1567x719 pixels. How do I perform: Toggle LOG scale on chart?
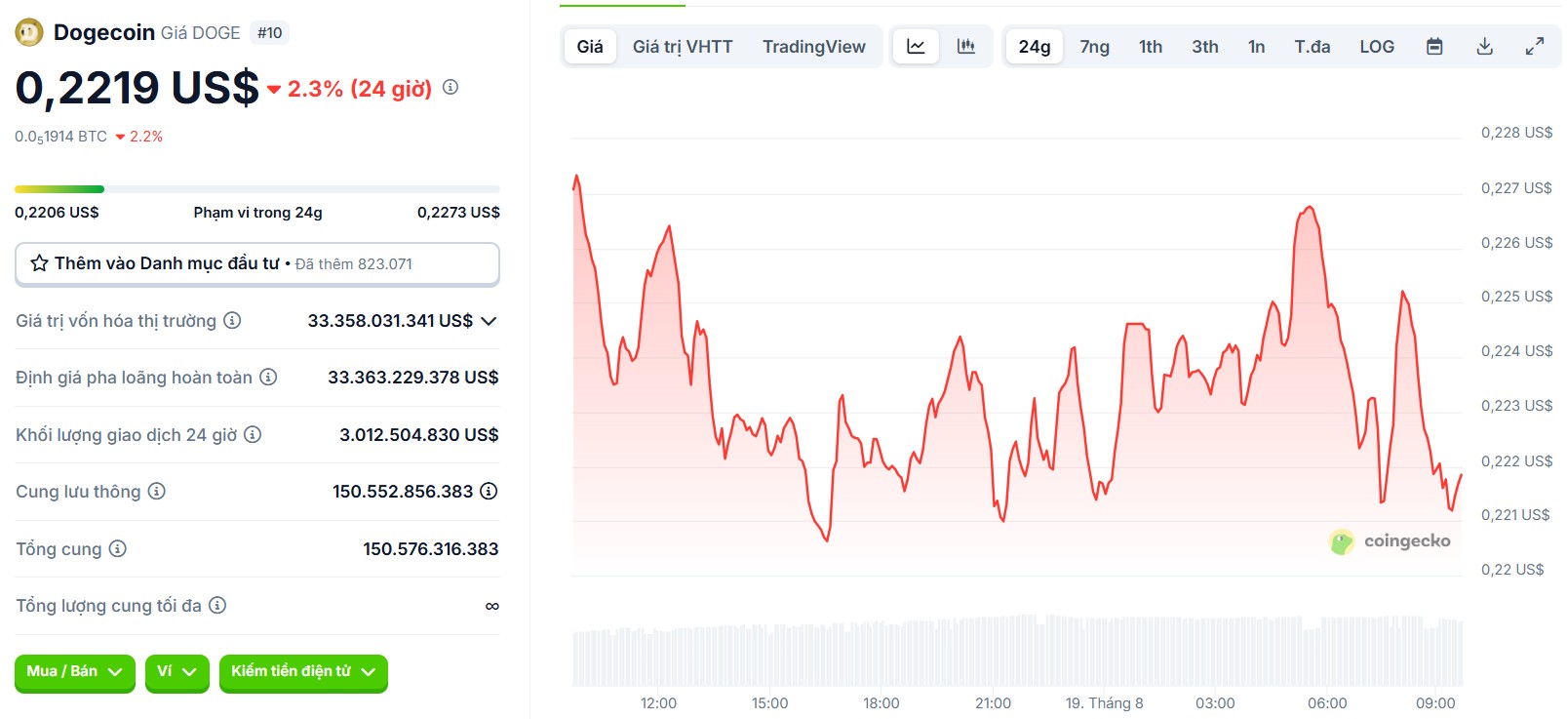pos(1377,47)
